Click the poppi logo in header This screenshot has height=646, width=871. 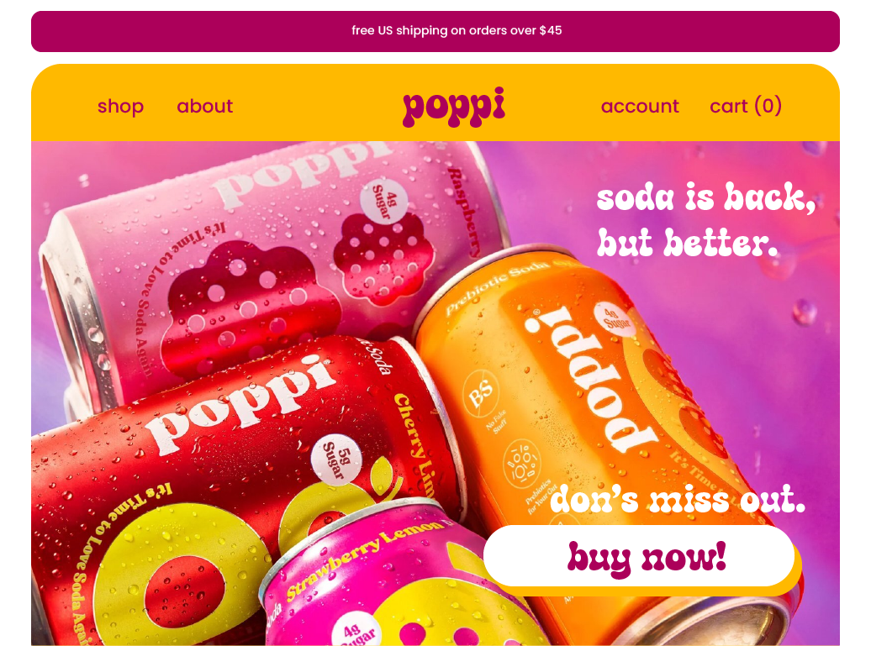(454, 107)
